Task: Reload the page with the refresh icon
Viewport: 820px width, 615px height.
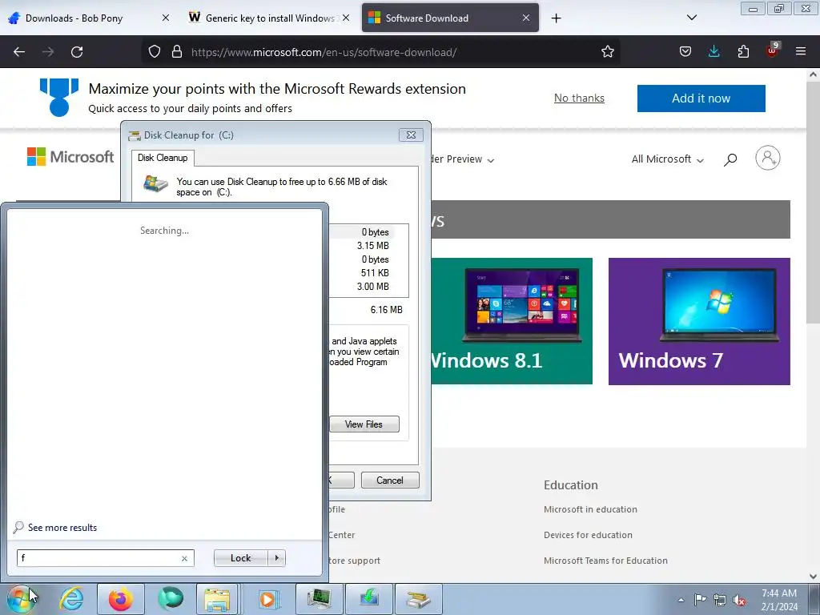Action: pyautogui.click(x=77, y=52)
